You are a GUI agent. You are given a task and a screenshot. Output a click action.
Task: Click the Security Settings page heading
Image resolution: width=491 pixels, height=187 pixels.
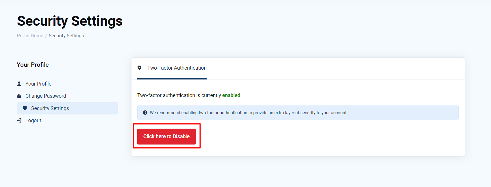[70, 21]
